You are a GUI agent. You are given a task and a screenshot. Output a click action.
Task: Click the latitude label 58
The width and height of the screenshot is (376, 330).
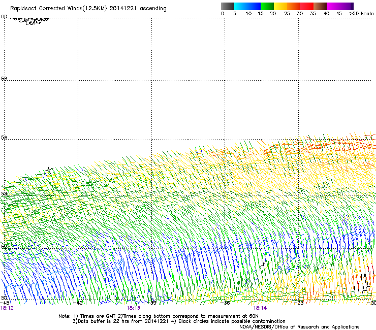pyautogui.click(x=4, y=78)
